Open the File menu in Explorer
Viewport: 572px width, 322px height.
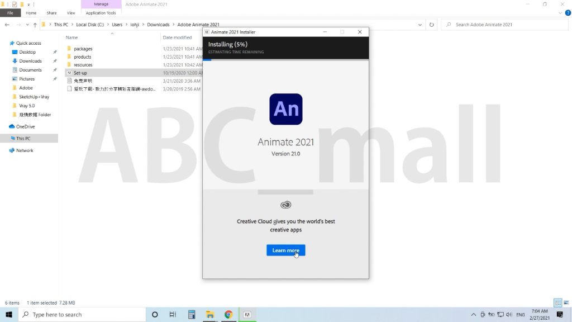10,13
